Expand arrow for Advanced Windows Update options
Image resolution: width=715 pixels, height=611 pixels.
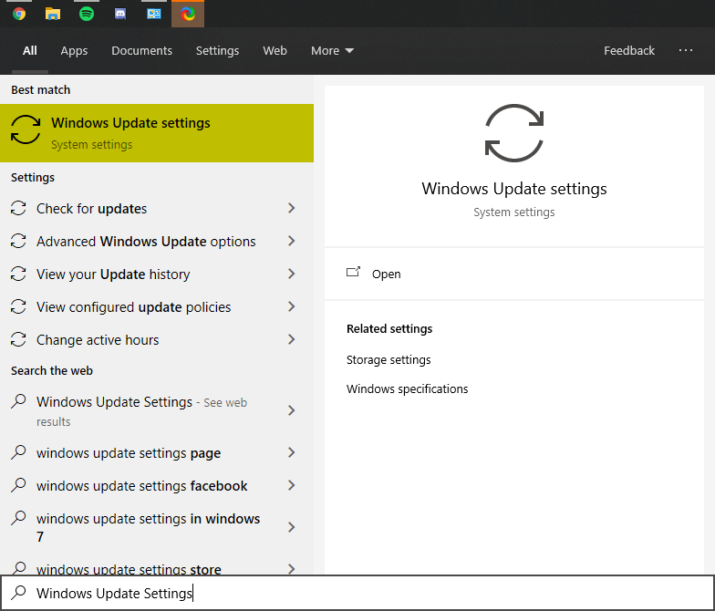292,241
